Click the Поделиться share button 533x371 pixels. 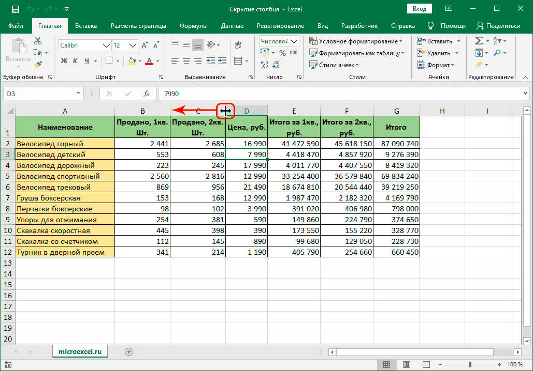click(498, 26)
